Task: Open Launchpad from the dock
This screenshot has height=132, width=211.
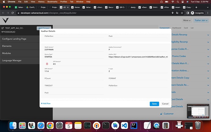Action: pyautogui.click(x=22, y=126)
